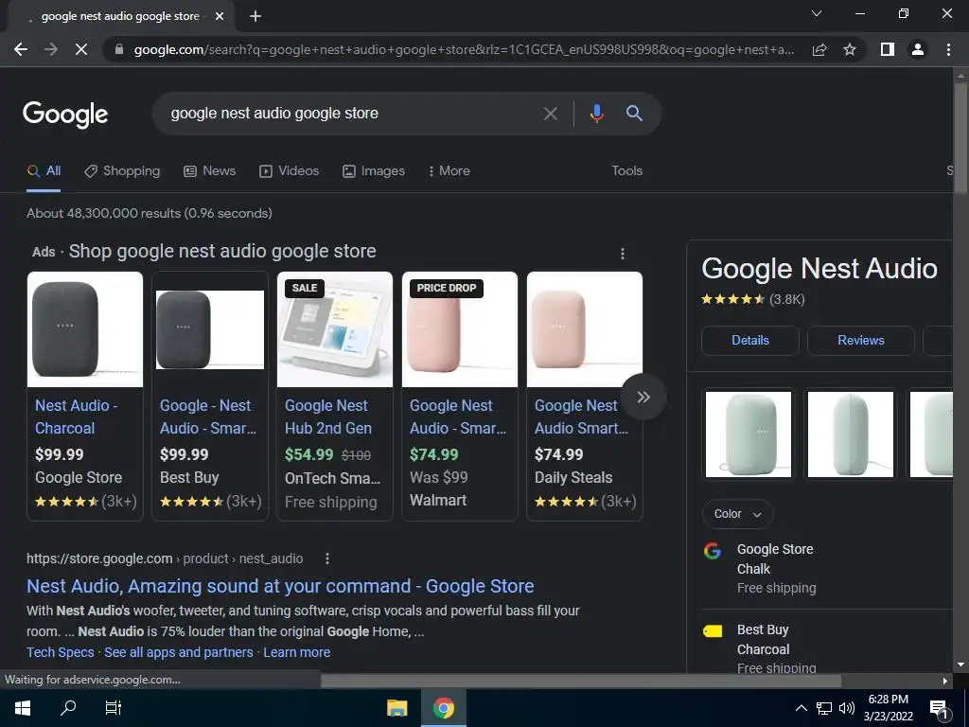The height and width of the screenshot is (727, 969).
Task: Open the Google Nest Hub 2nd Gen link
Action: (328, 417)
